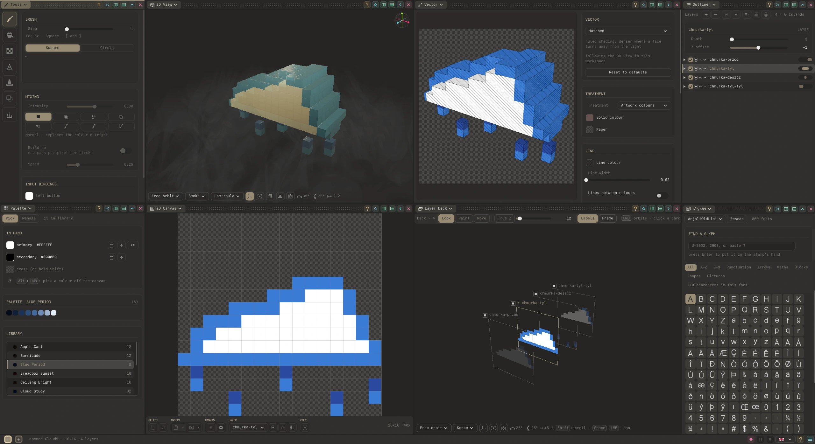Swap primary and secondary colours icon
Screen dimensions: 815x444
[133, 245]
